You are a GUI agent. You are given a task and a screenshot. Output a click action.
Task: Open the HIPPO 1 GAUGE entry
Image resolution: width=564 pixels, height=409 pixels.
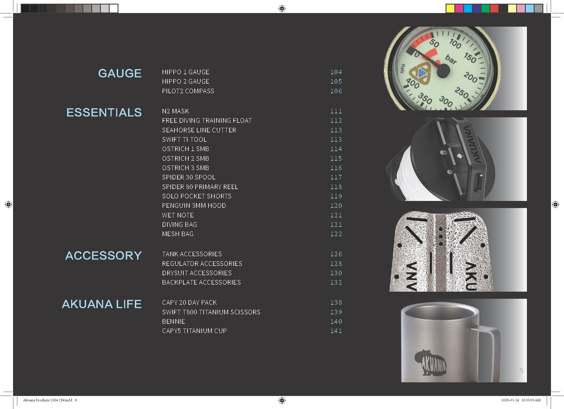click(x=186, y=72)
